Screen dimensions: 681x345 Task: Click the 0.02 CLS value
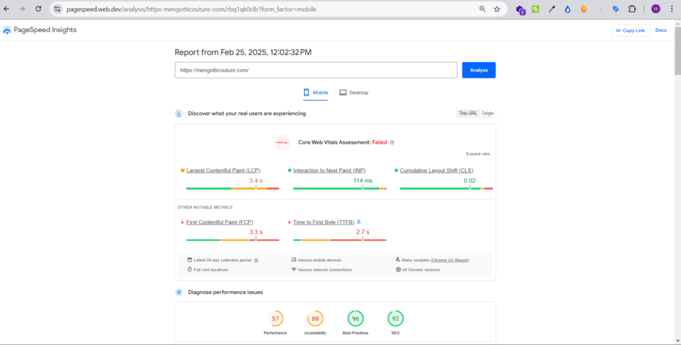470,181
